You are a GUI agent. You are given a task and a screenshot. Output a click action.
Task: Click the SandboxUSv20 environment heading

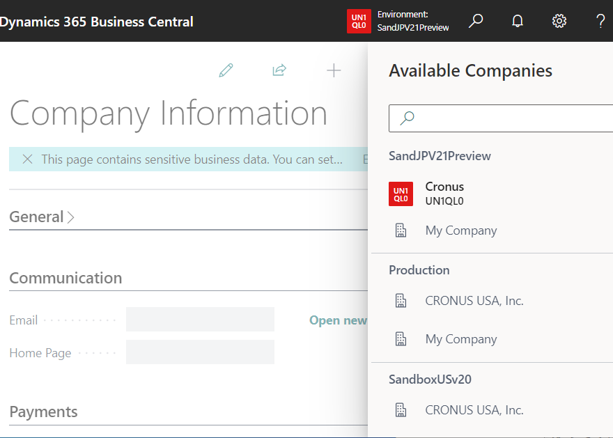pos(430,380)
